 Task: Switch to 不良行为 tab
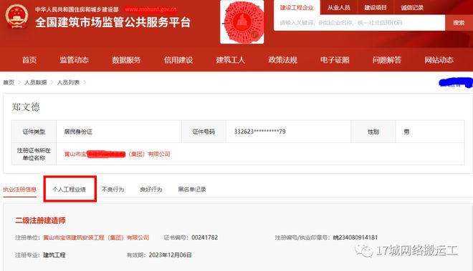click(x=113, y=189)
